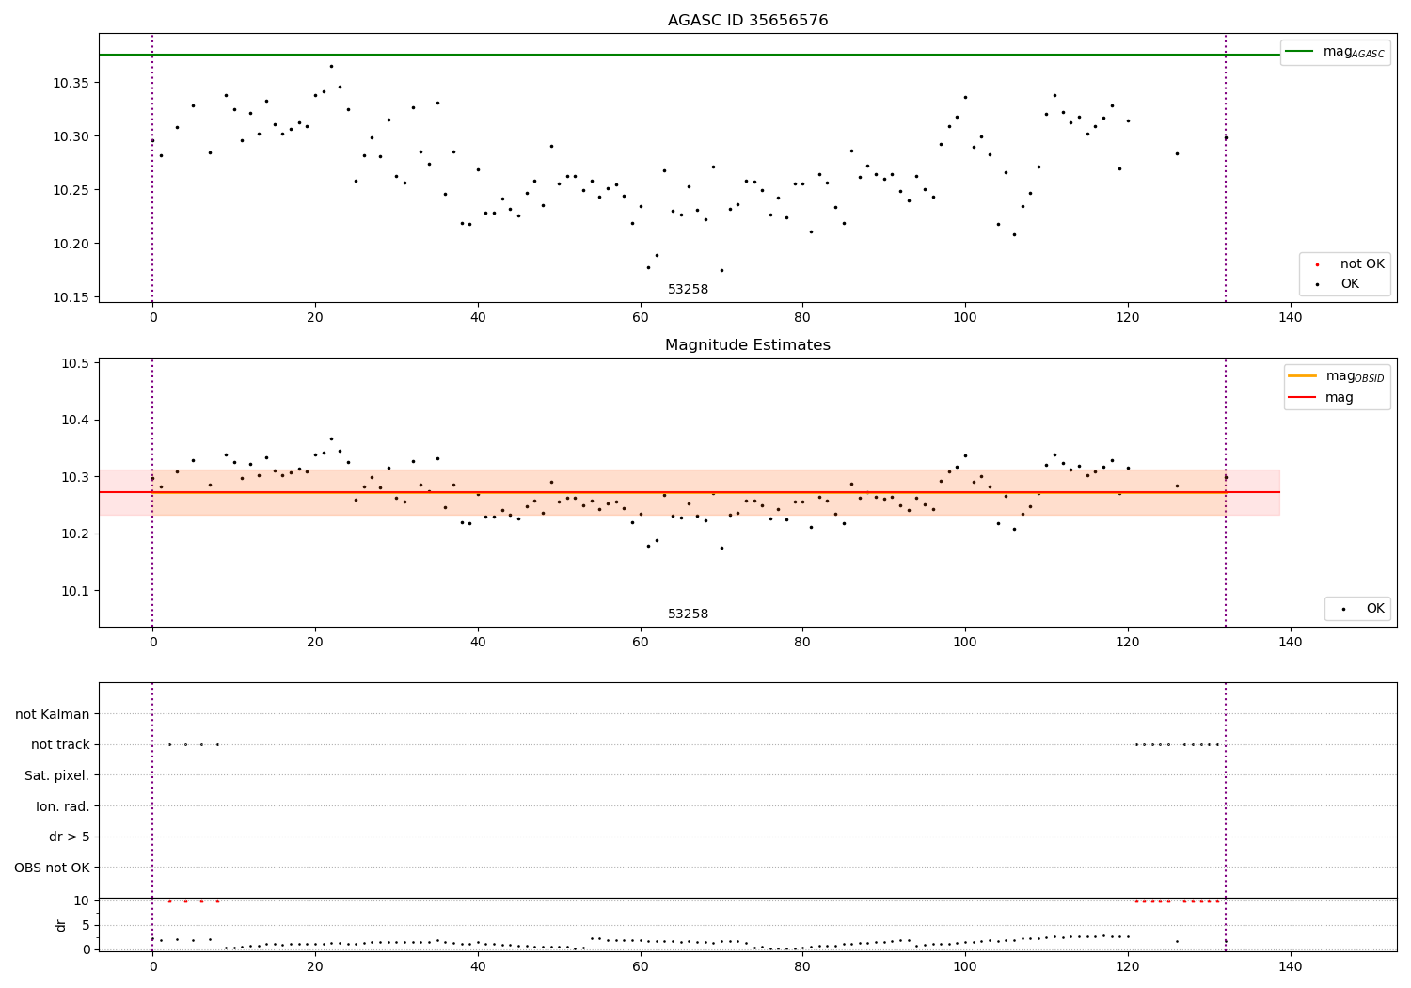Click the orange mag OBSID legend entry
The height and width of the screenshot is (988, 1411).
(x=1336, y=376)
